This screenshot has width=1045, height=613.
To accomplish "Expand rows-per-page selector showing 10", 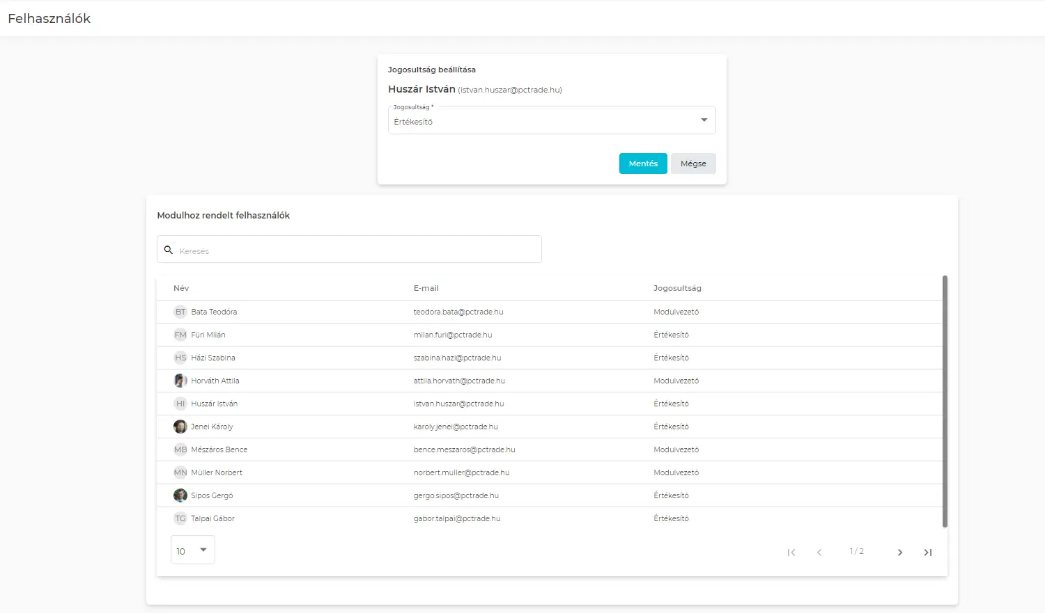I will (192, 550).
